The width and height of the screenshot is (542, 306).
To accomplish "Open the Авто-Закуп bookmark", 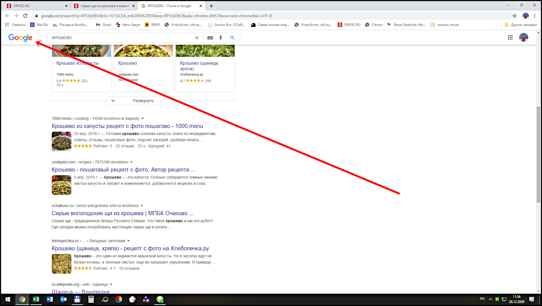I will 128,25.
